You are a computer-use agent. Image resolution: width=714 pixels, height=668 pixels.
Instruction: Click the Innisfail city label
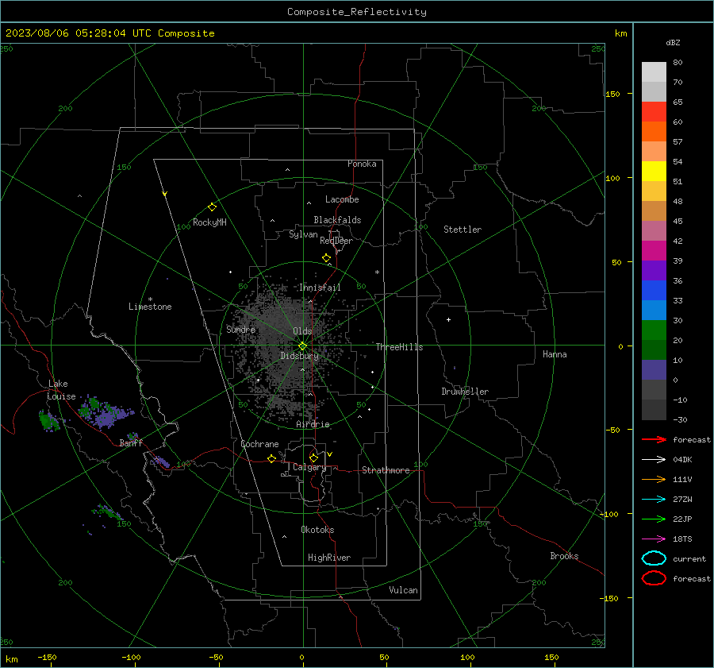coord(320,288)
